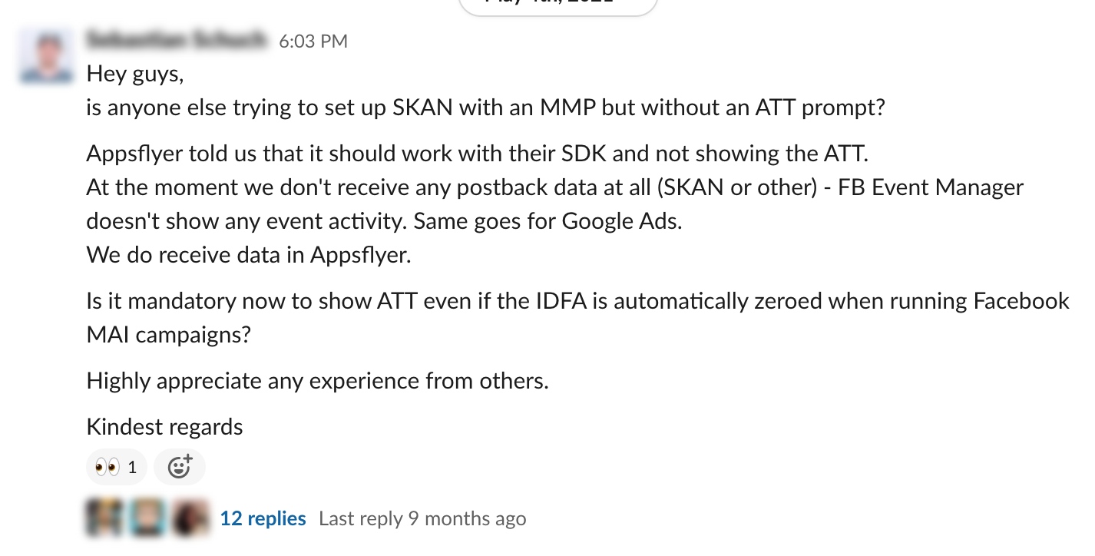Click the question starting "Is it mandatory now"
This screenshot has height=556, width=1095.
click(x=578, y=318)
